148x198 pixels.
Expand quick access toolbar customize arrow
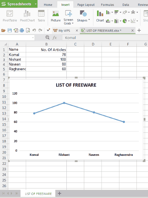click(x=48, y=30)
